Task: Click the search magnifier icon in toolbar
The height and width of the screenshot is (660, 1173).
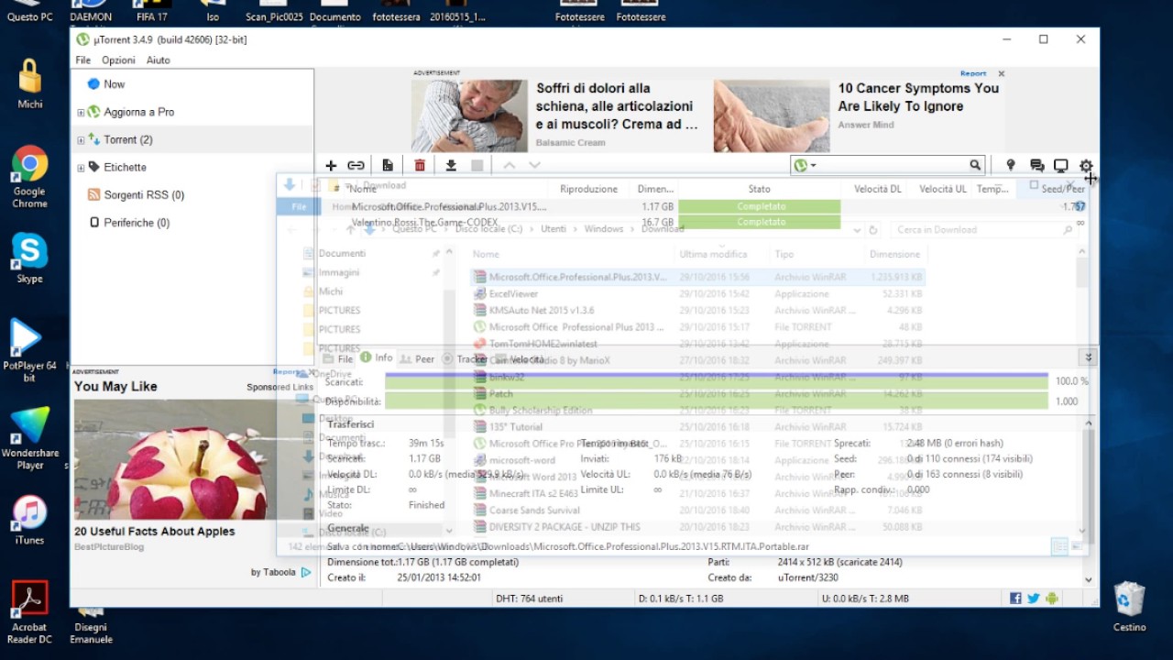Action: tap(975, 165)
